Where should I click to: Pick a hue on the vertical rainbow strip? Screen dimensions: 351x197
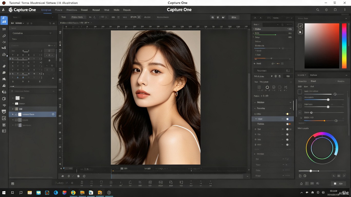coord(344,46)
